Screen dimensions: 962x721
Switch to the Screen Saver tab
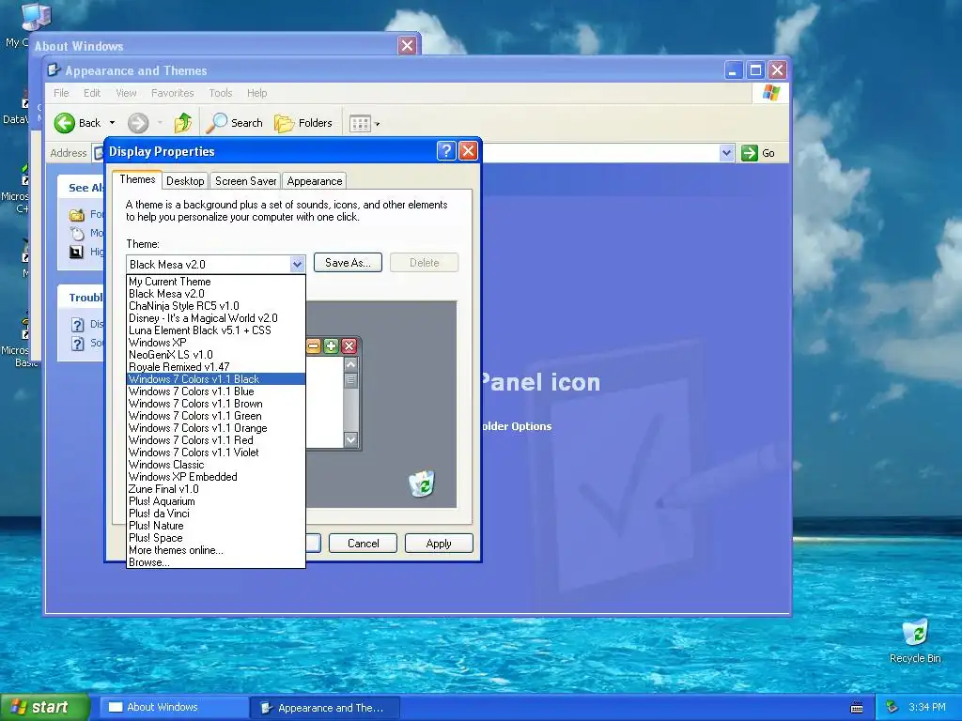(245, 181)
